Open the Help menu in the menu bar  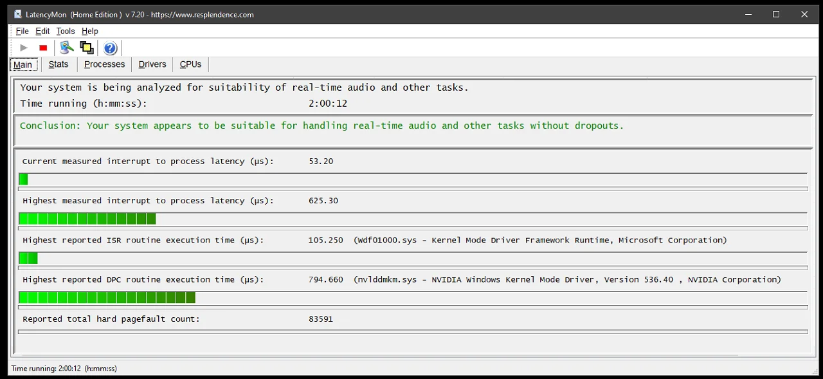[x=90, y=31]
